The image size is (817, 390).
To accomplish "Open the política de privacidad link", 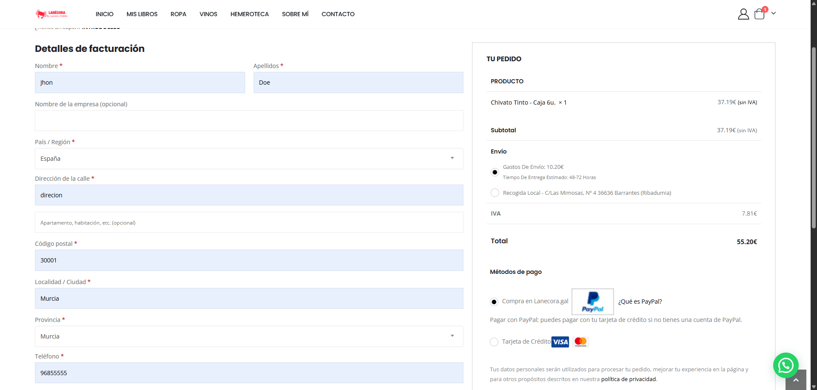I will (628, 379).
